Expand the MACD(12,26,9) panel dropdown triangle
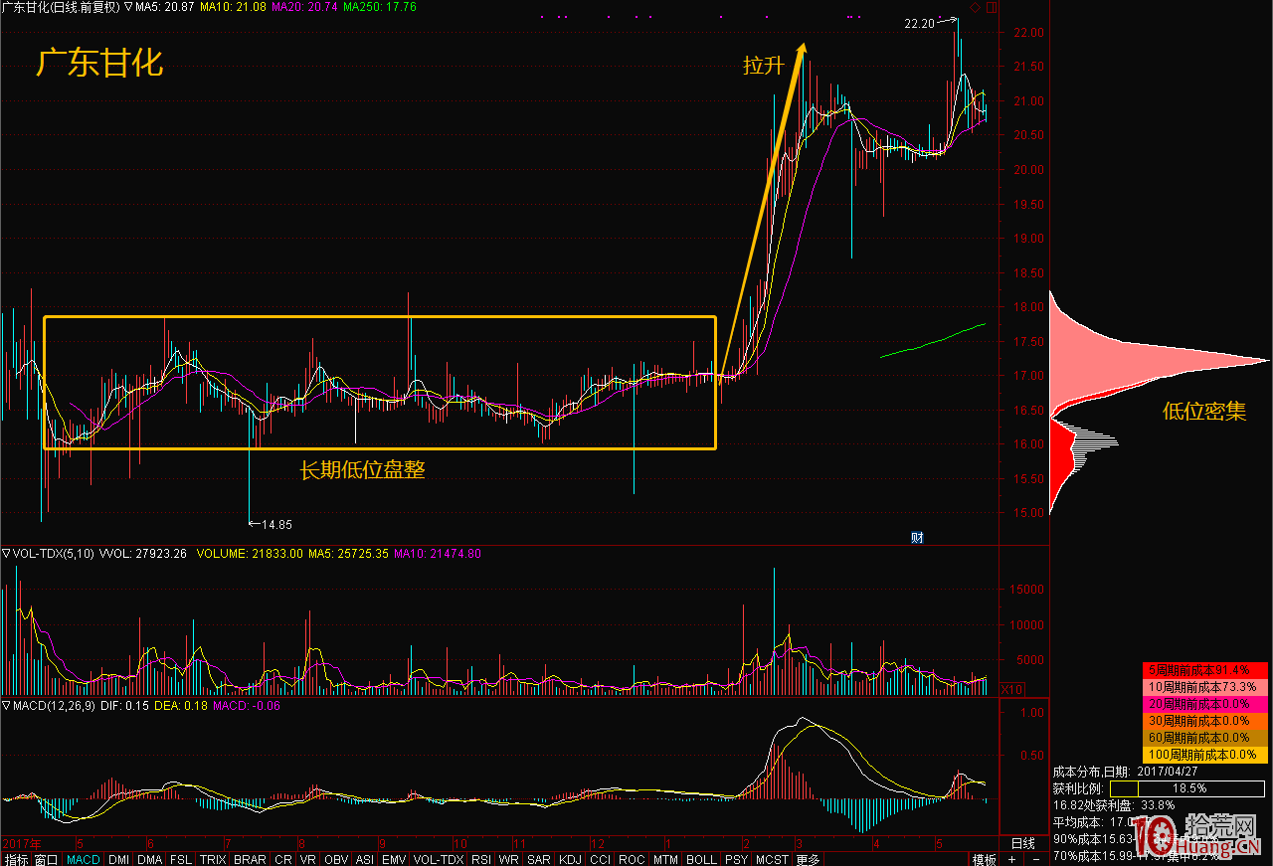1273x866 pixels. click(6, 706)
